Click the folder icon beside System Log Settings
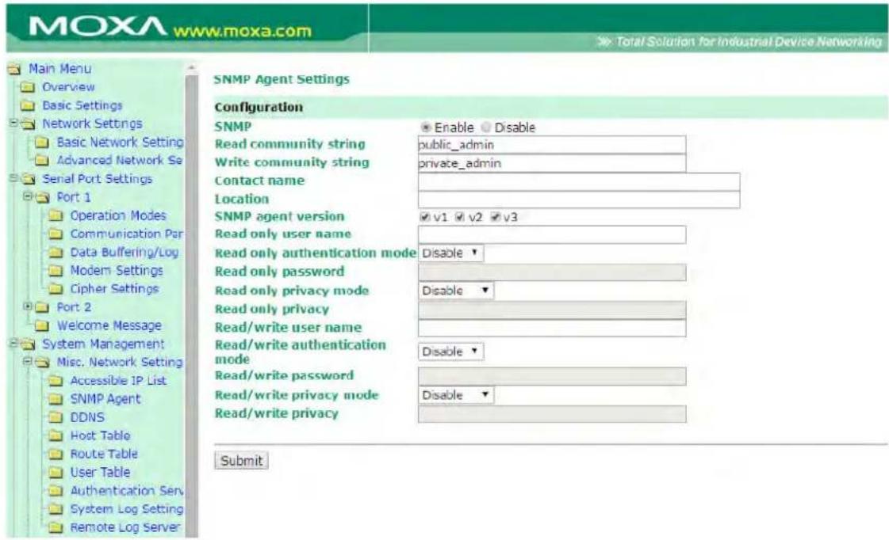Image resolution: width=889 pixels, height=540 pixels. (x=56, y=509)
